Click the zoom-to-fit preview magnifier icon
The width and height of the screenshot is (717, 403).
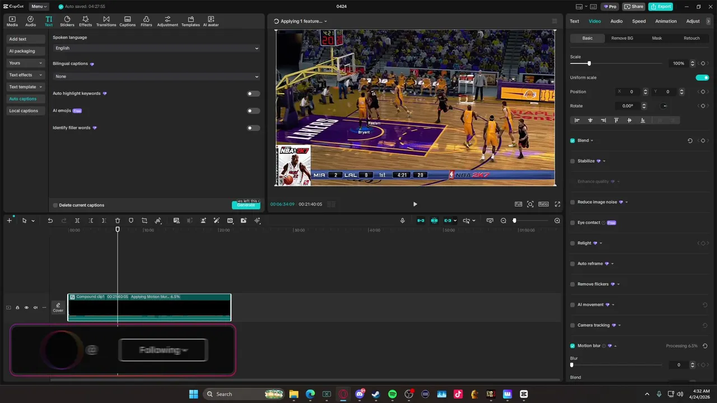click(530, 204)
